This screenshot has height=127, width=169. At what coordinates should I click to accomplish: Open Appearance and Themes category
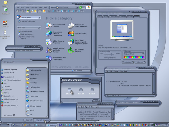click(55, 26)
